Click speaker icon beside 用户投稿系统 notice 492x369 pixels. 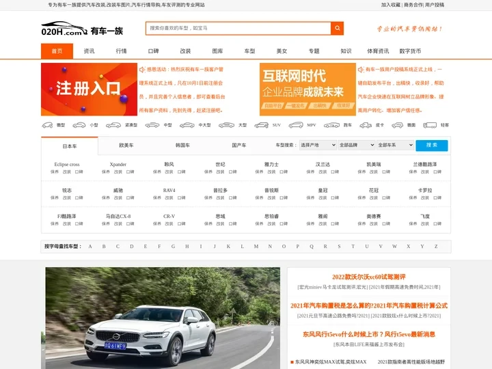[x=361, y=69]
